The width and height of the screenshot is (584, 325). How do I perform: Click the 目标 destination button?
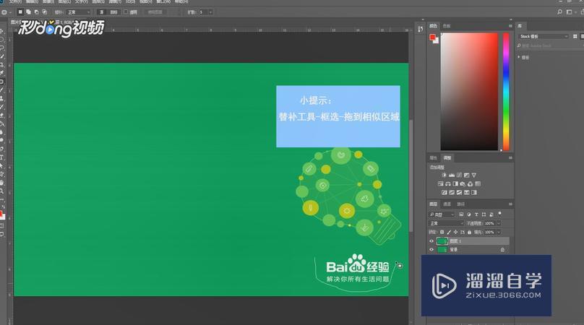point(114,12)
